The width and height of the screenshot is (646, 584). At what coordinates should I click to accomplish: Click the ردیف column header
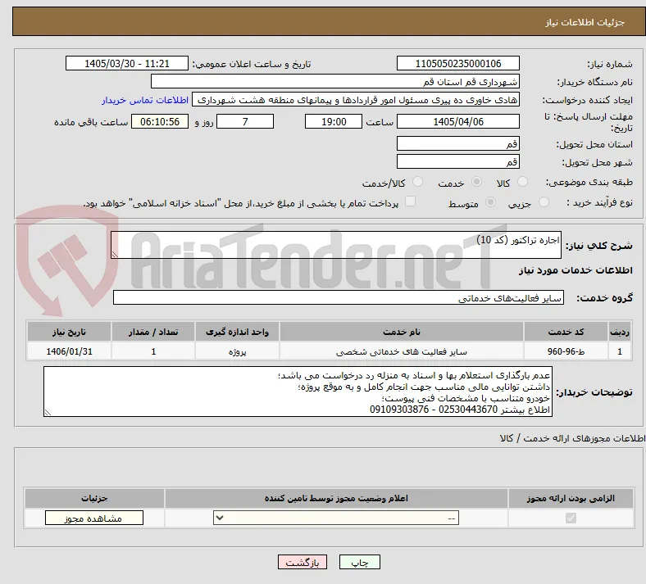[x=620, y=332]
